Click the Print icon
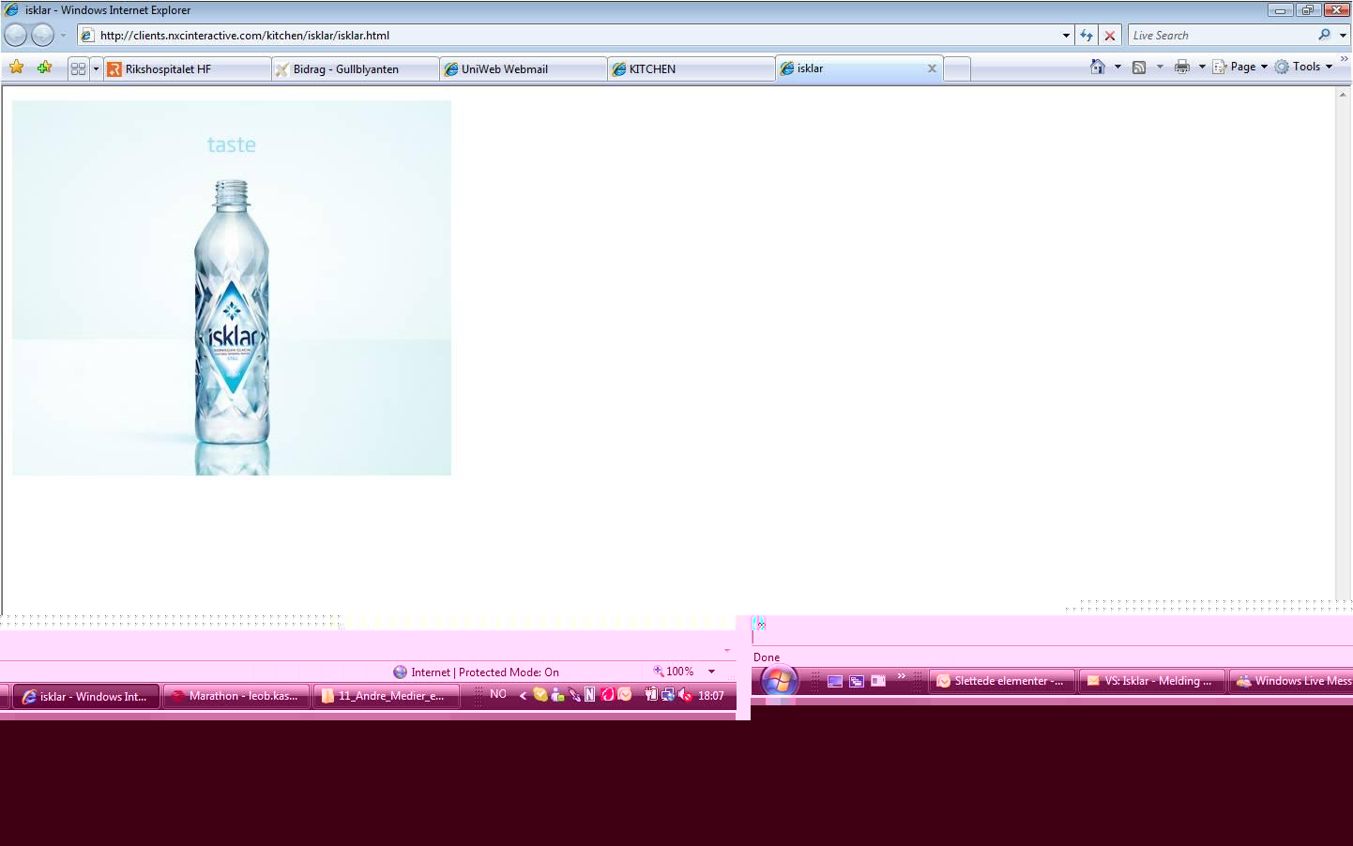 [1182, 67]
